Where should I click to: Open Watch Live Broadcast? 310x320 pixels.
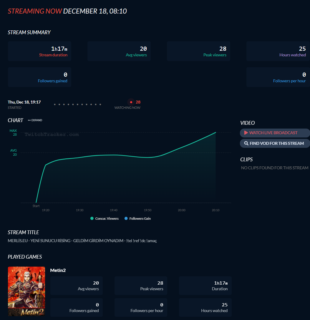(x=275, y=133)
